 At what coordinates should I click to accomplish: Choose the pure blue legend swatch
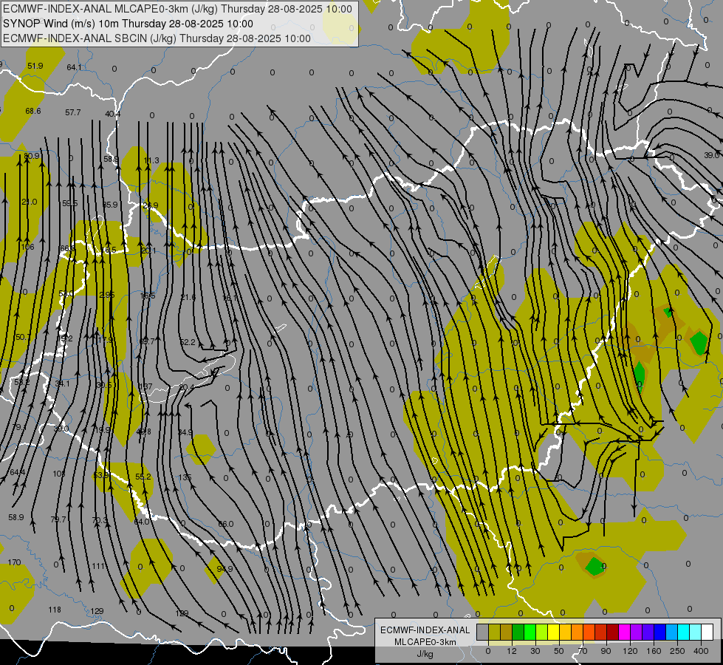click(660, 632)
